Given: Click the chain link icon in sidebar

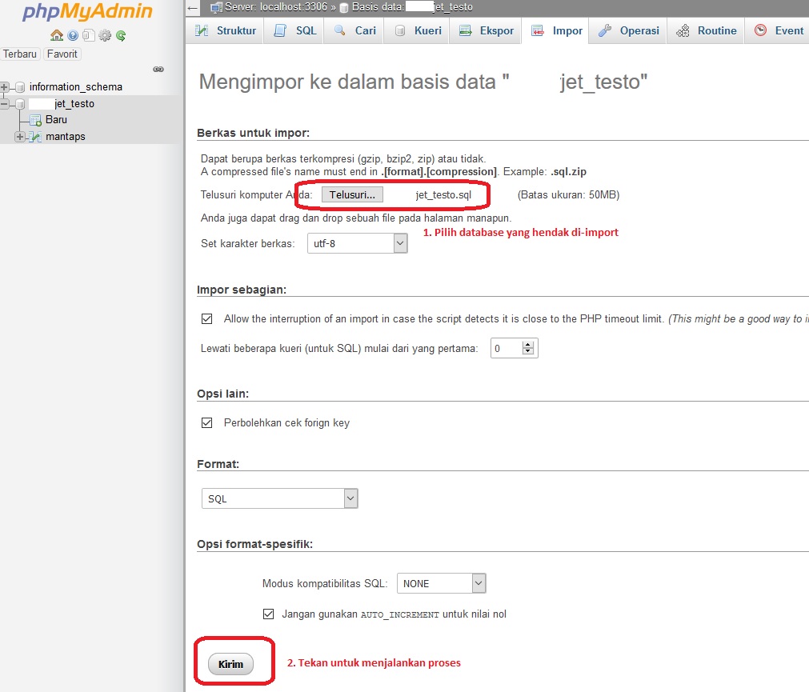Looking at the screenshot, I should point(158,69).
